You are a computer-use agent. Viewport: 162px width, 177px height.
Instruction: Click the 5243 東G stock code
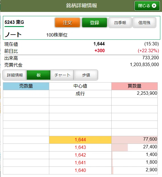point(14,22)
